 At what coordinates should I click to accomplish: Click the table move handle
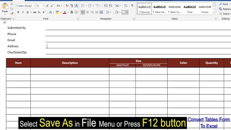click(5, 22)
